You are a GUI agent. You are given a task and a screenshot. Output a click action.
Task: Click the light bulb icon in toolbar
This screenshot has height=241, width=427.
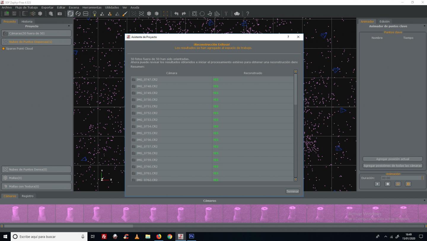tap(95, 14)
